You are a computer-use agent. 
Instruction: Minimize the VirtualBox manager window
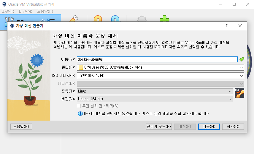(x=221, y=4)
